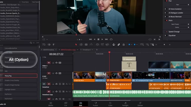Image resolution: width=191 pixels, height=107 pixels.
Task: Add a new timeline tab with plus
Action: 97,50
